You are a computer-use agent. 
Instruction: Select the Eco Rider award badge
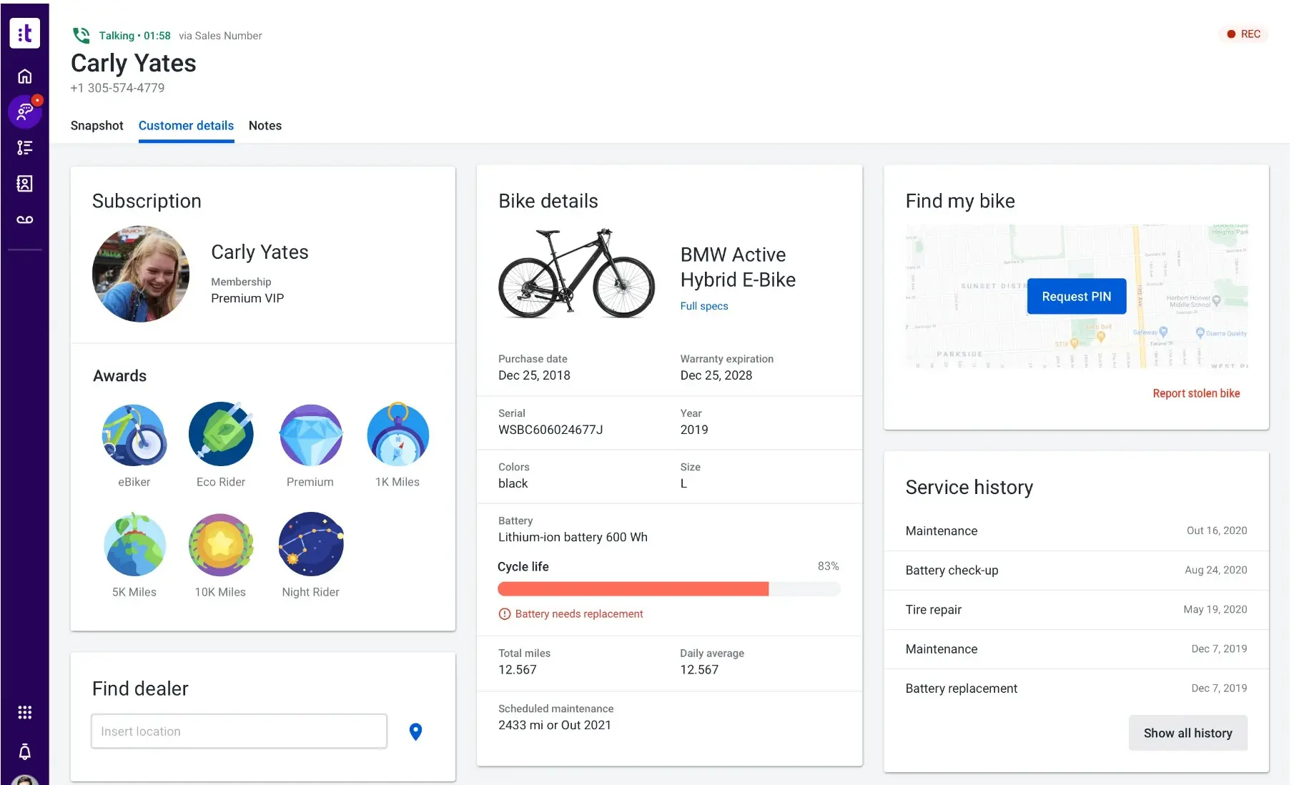point(221,434)
